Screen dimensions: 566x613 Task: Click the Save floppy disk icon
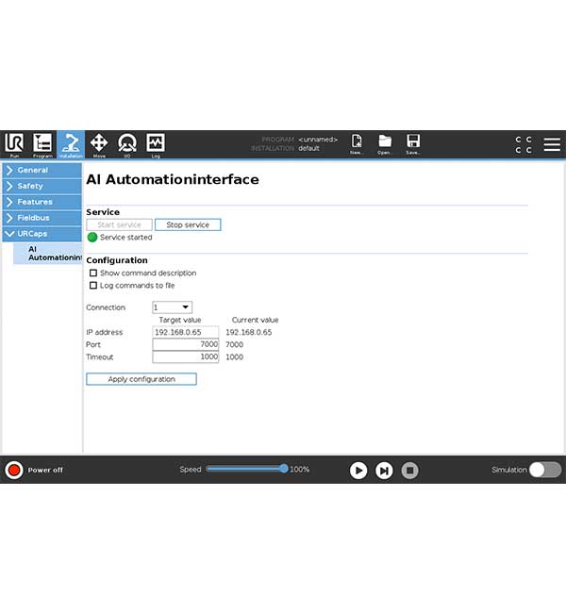413,144
